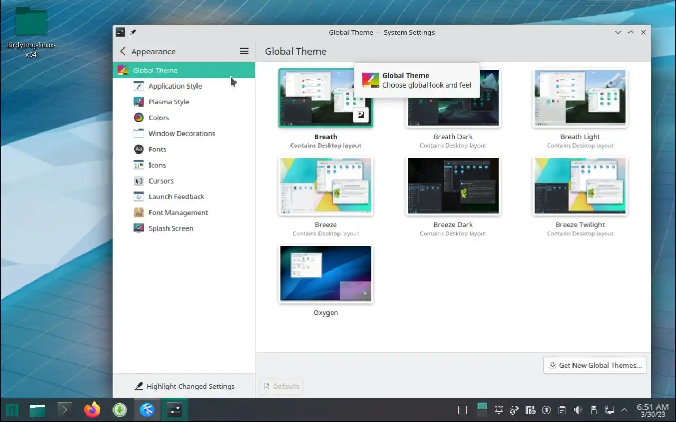Click the updates arrow tray icon
This screenshot has height=422, width=676.
[x=547, y=410]
